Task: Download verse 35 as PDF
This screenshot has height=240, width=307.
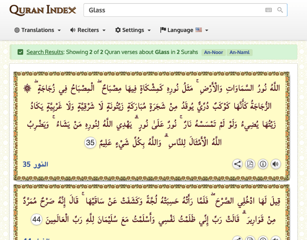Action: (x=250, y=164)
